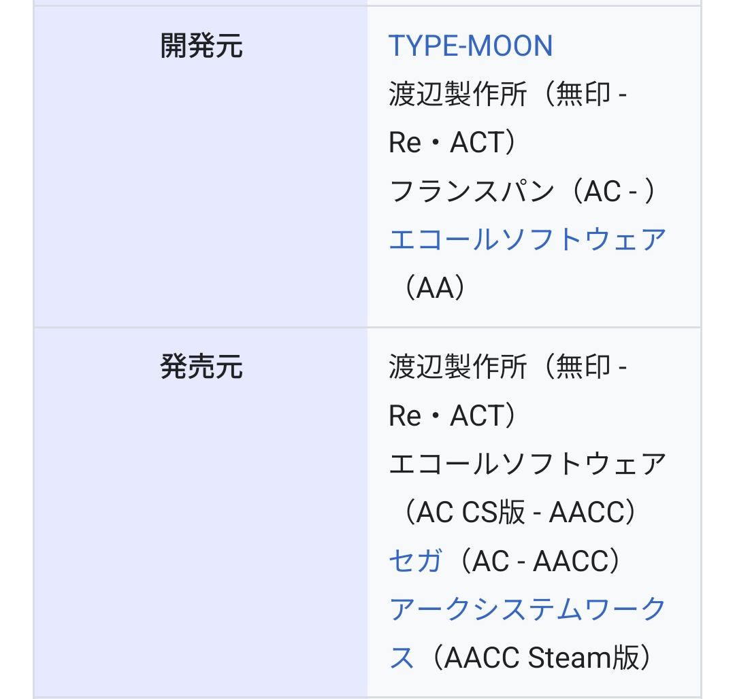Click the 発売元 row header
Image resolution: width=735 pixels, height=699 pixels.
(x=201, y=368)
